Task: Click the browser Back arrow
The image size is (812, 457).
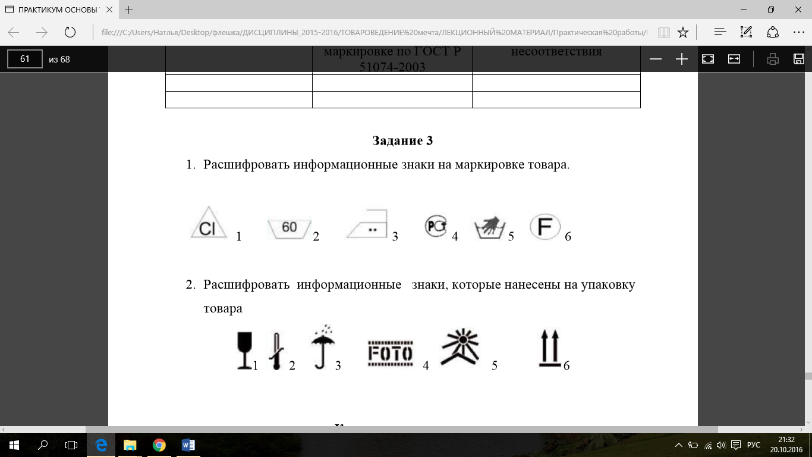Action: [14, 32]
